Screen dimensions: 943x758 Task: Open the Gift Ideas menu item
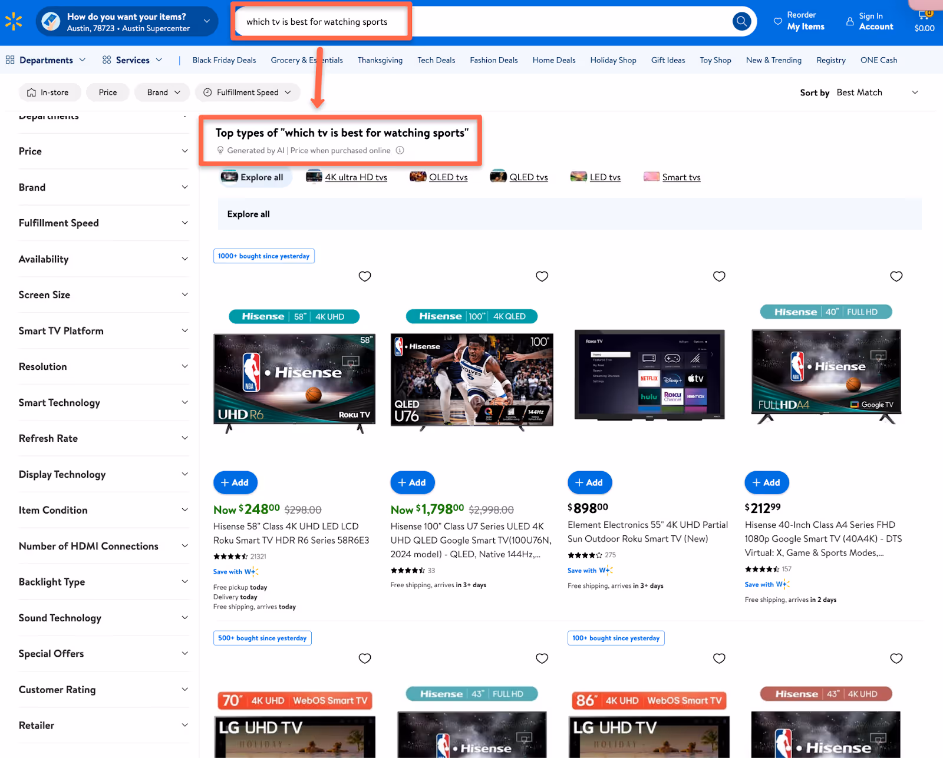point(668,60)
